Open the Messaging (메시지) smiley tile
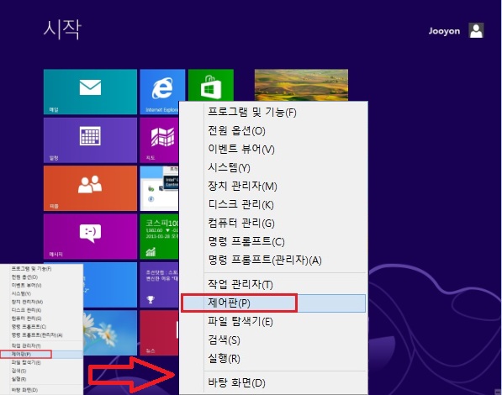 pyautogui.click(x=90, y=236)
